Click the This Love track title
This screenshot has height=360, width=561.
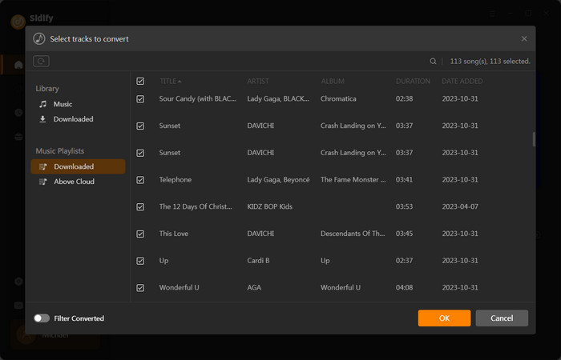click(174, 234)
